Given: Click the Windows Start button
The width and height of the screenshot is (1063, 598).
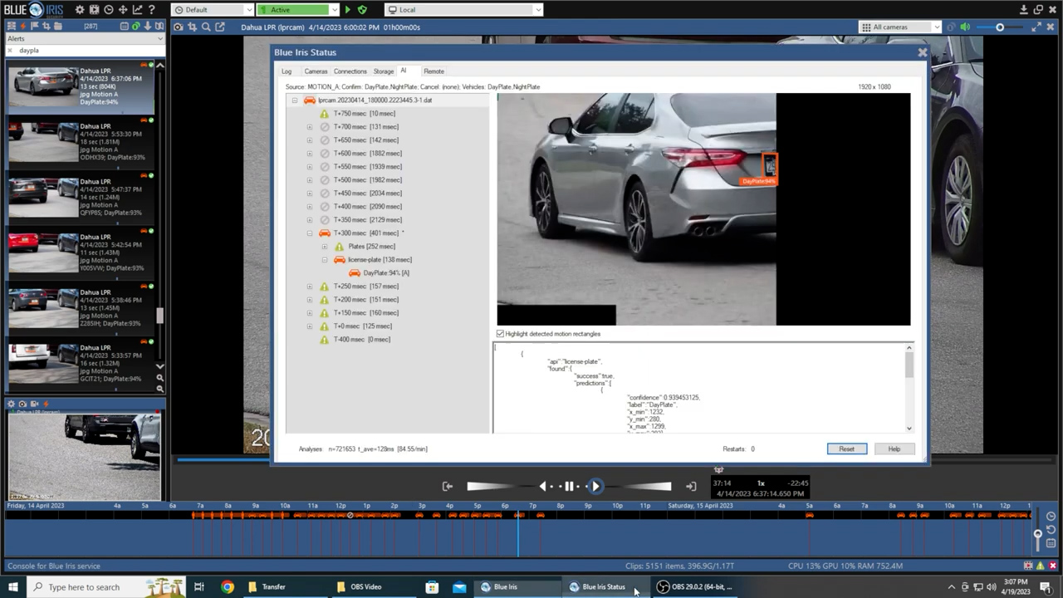Looking at the screenshot, I should [13, 586].
